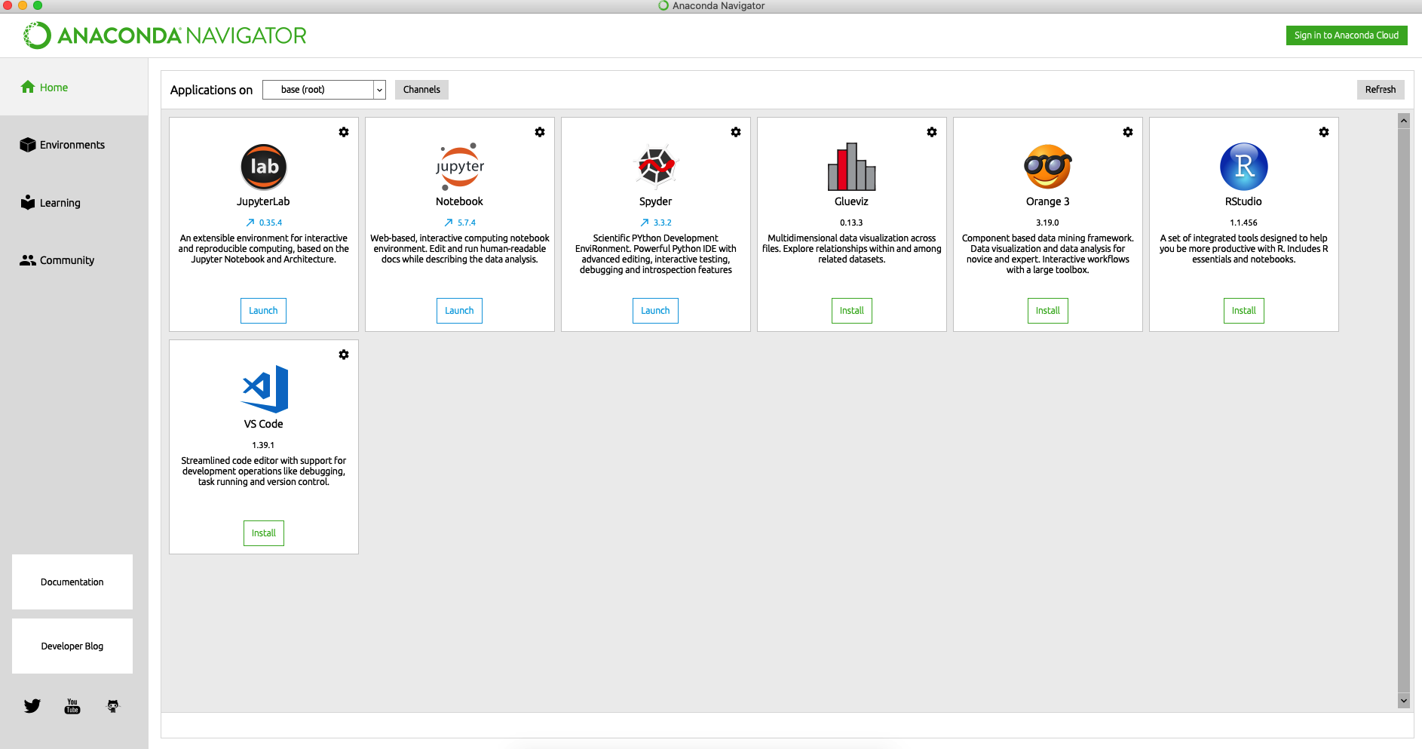Click the Glueviz bar chart logo
Screen dimensions: 1422x749
852,167
